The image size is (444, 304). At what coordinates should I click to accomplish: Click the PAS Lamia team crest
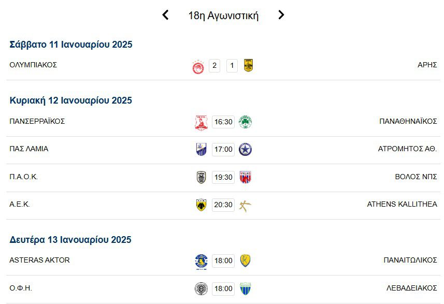click(x=201, y=150)
